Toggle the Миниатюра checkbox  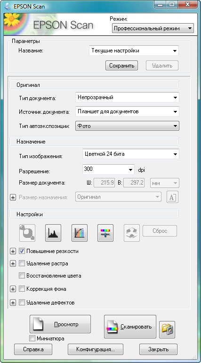tap(32, 338)
